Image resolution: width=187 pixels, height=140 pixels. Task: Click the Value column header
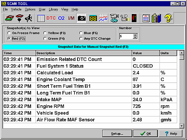[x=145, y=53]
